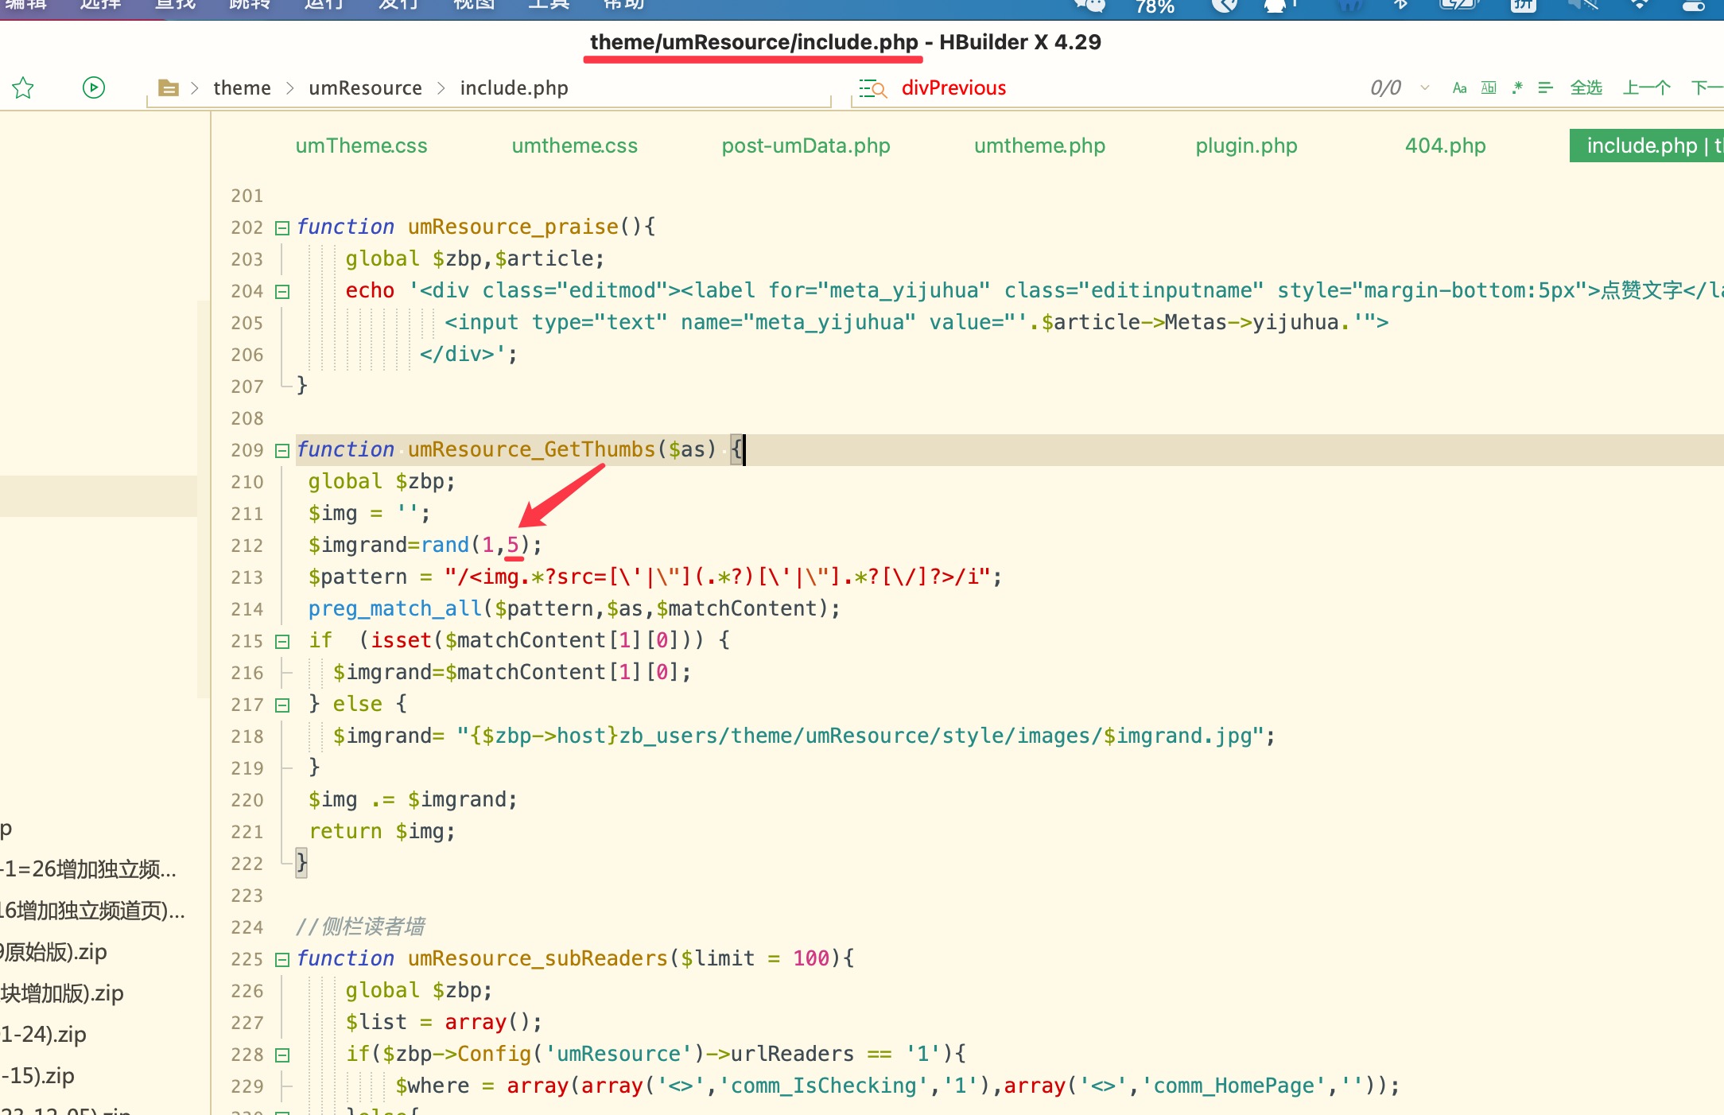Image resolution: width=1724 pixels, height=1115 pixels.
Task: Switch to the umTheme.css tab
Action: [361, 146]
